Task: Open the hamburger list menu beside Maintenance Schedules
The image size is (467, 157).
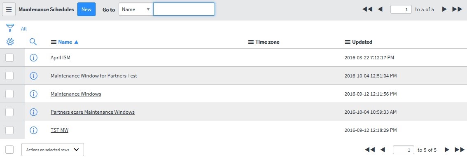Action: 9,9
